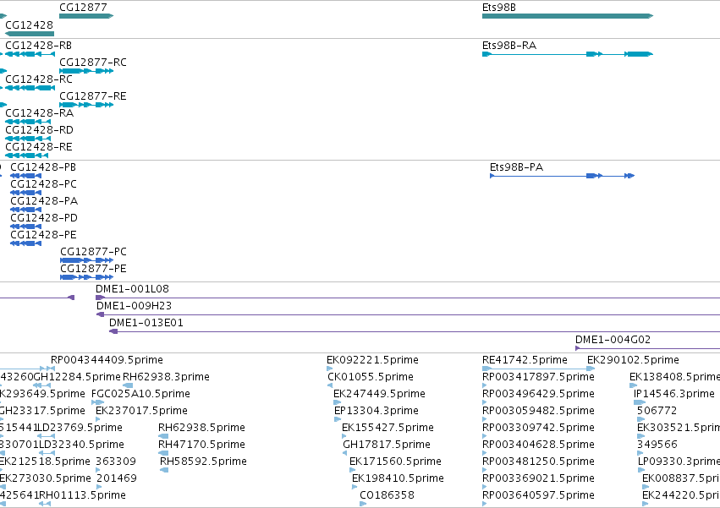Select EST LD23769.5prime
Viewport: 720px width, 508px height.
(x=80, y=428)
